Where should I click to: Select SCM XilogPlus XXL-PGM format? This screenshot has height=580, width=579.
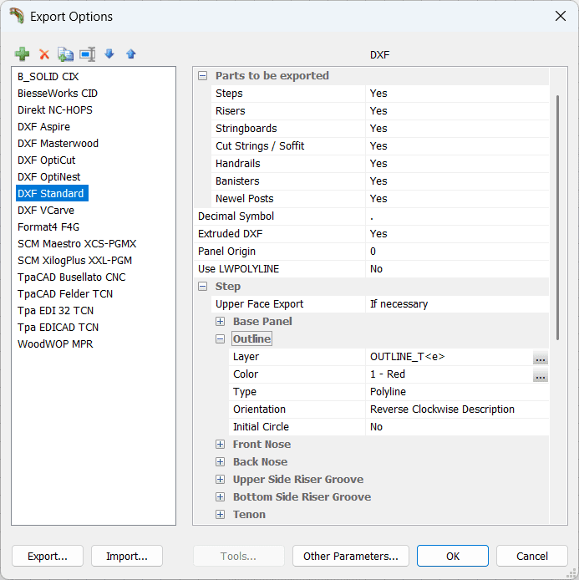point(74,261)
